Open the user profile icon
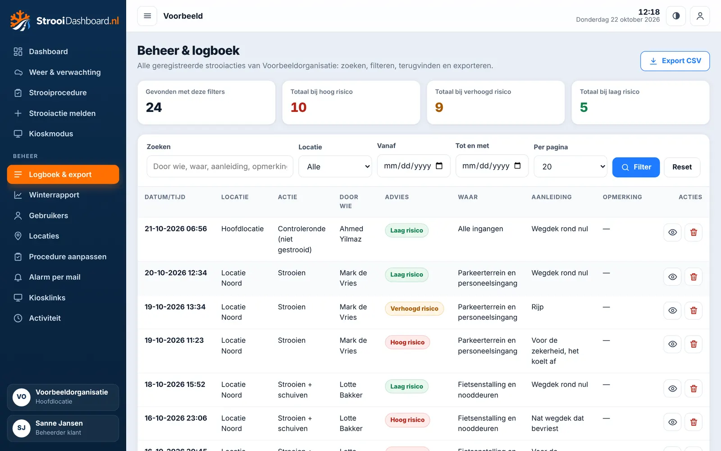Screen dimensions: 721x451 point(700,16)
